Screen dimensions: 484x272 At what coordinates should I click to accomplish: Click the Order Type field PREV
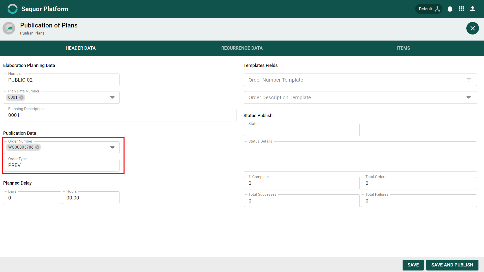(62, 165)
